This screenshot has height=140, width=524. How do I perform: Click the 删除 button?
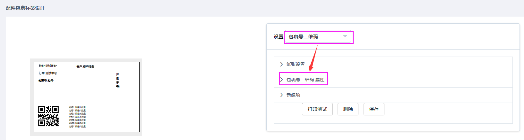(x=348, y=109)
